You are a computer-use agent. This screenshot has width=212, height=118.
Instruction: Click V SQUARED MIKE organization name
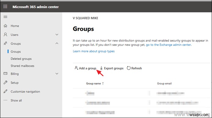85,18
